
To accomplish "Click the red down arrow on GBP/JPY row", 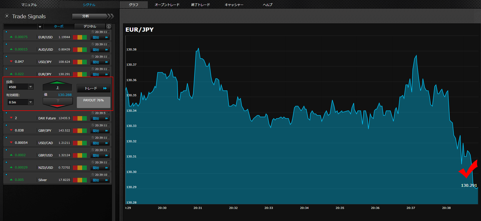I will pyautogui.click(x=11, y=130).
